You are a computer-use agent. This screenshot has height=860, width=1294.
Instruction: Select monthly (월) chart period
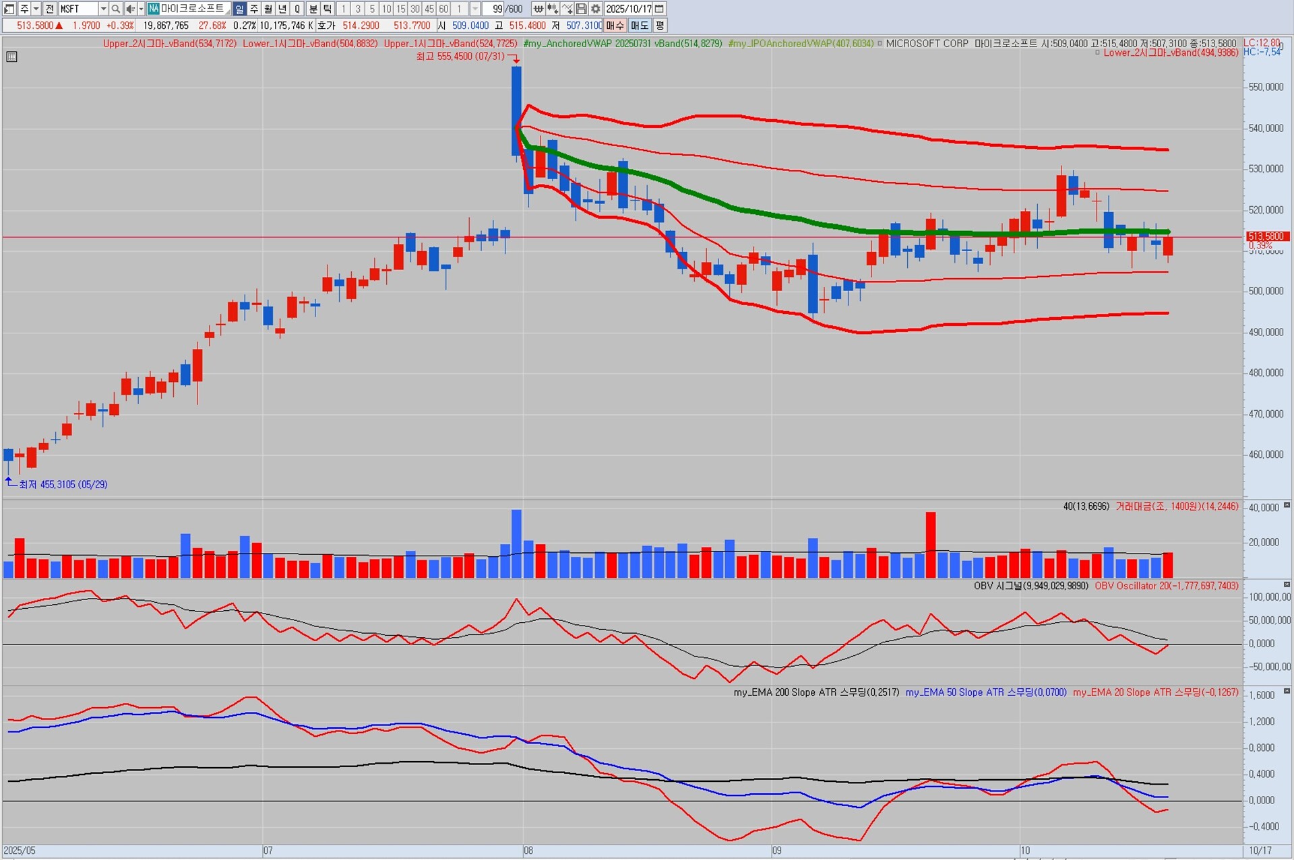(x=268, y=9)
